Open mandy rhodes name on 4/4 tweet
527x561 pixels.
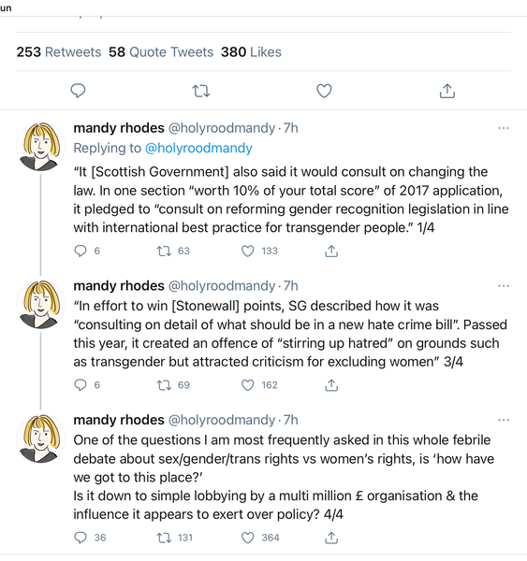[119, 420]
